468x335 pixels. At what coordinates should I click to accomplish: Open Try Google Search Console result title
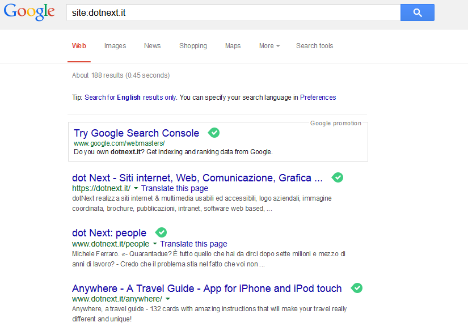point(136,133)
